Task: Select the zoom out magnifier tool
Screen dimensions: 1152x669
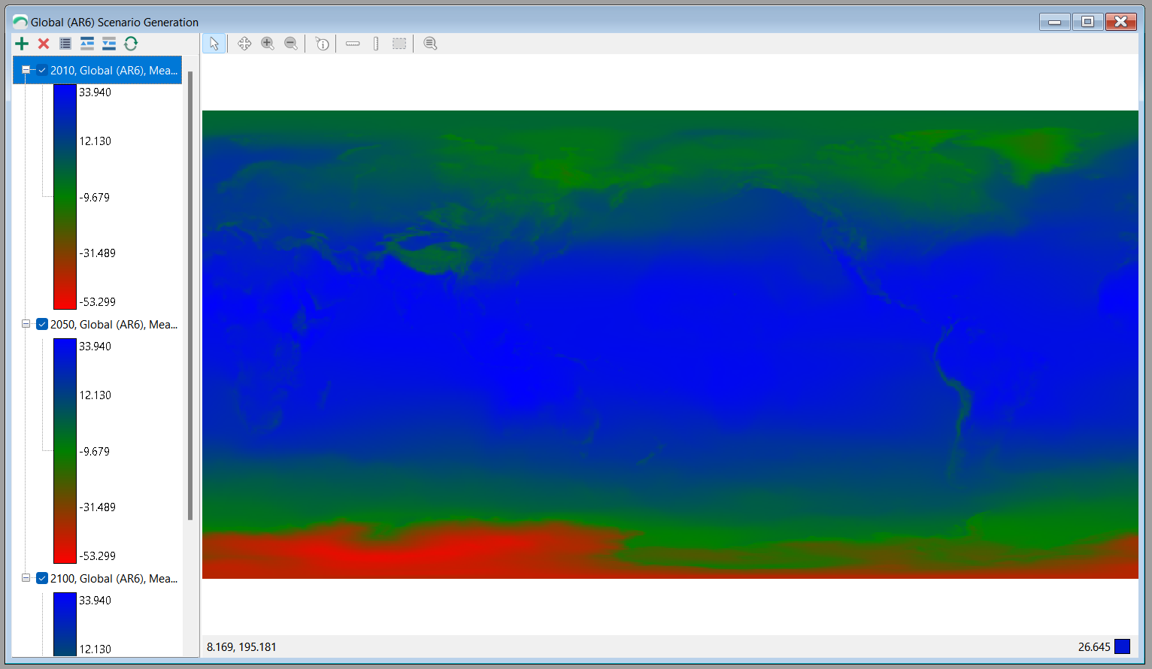Action: point(291,44)
